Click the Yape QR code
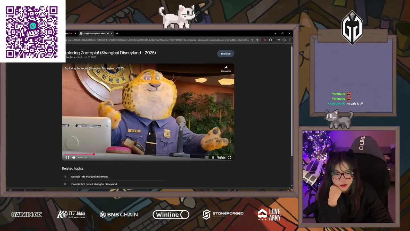 point(32,31)
